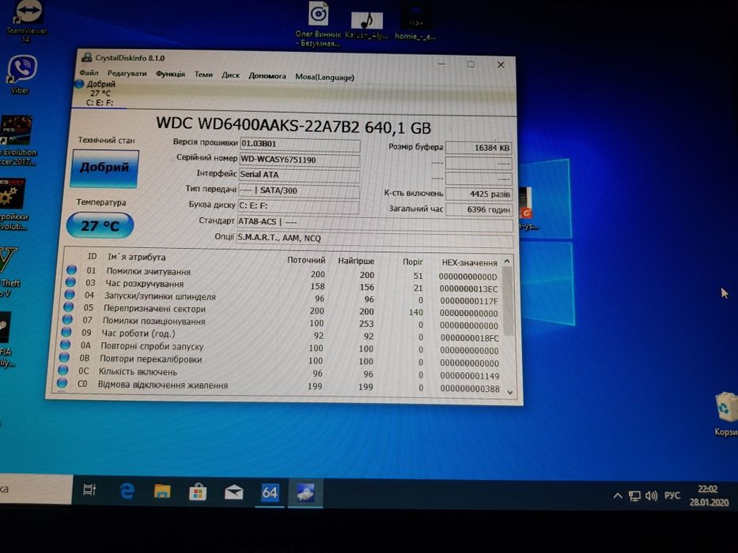738x553 pixels.
Task: Open TeamViewer 14 desktop icon
Action: [27, 21]
